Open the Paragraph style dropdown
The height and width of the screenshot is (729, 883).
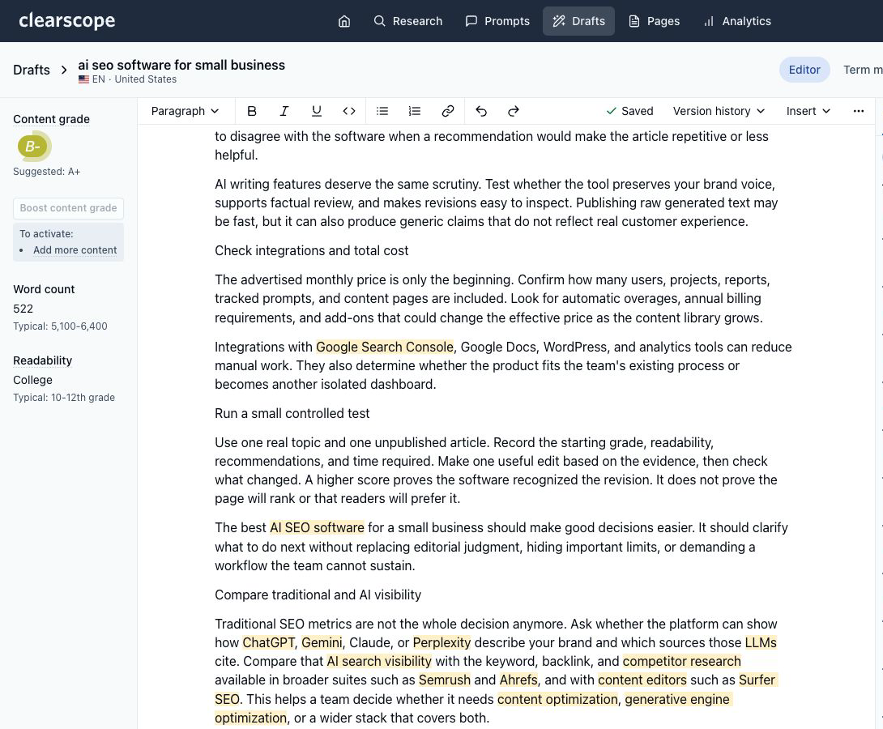click(185, 111)
